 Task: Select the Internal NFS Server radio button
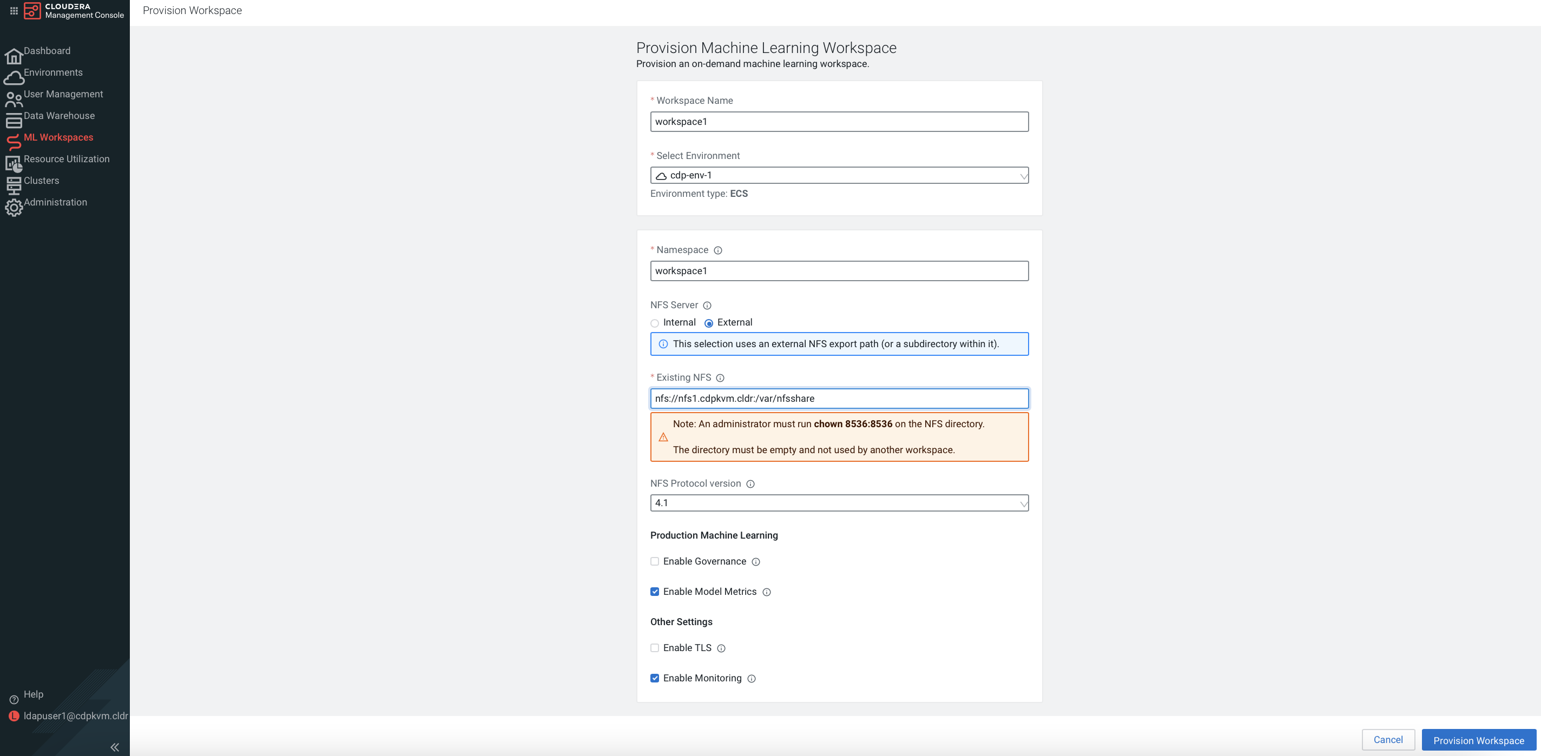(655, 323)
